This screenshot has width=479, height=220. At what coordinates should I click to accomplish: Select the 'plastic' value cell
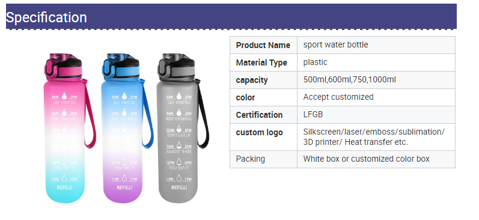tap(376, 63)
